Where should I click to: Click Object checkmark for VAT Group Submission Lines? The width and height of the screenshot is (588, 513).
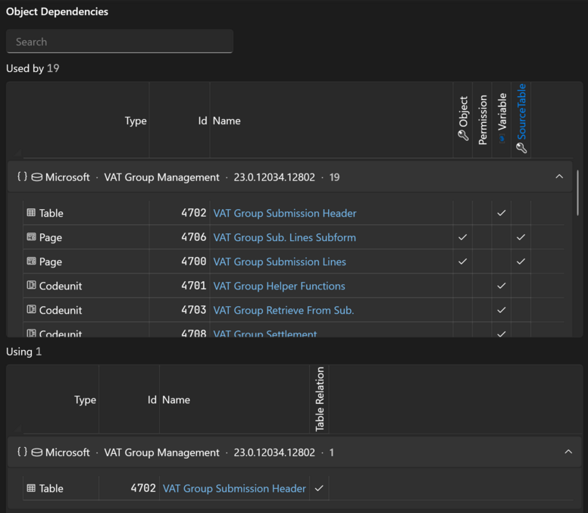pos(463,261)
